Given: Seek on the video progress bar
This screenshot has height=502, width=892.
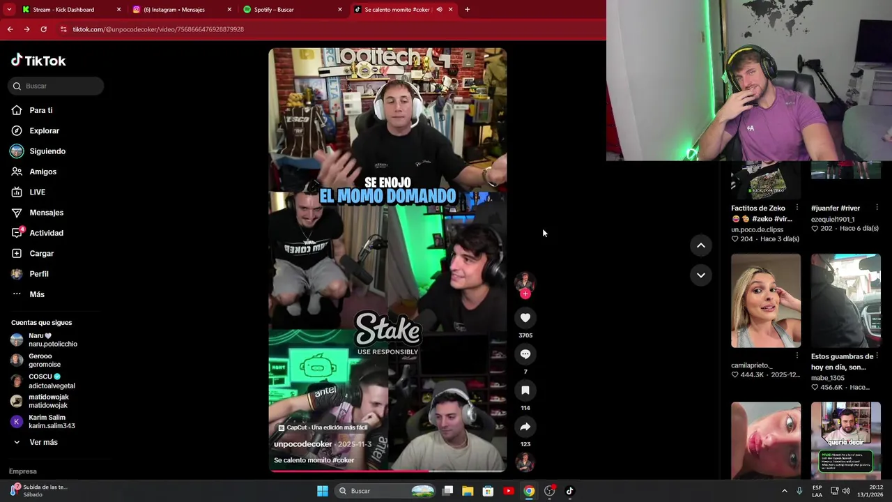Looking at the screenshot, I should [x=387, y=471].
